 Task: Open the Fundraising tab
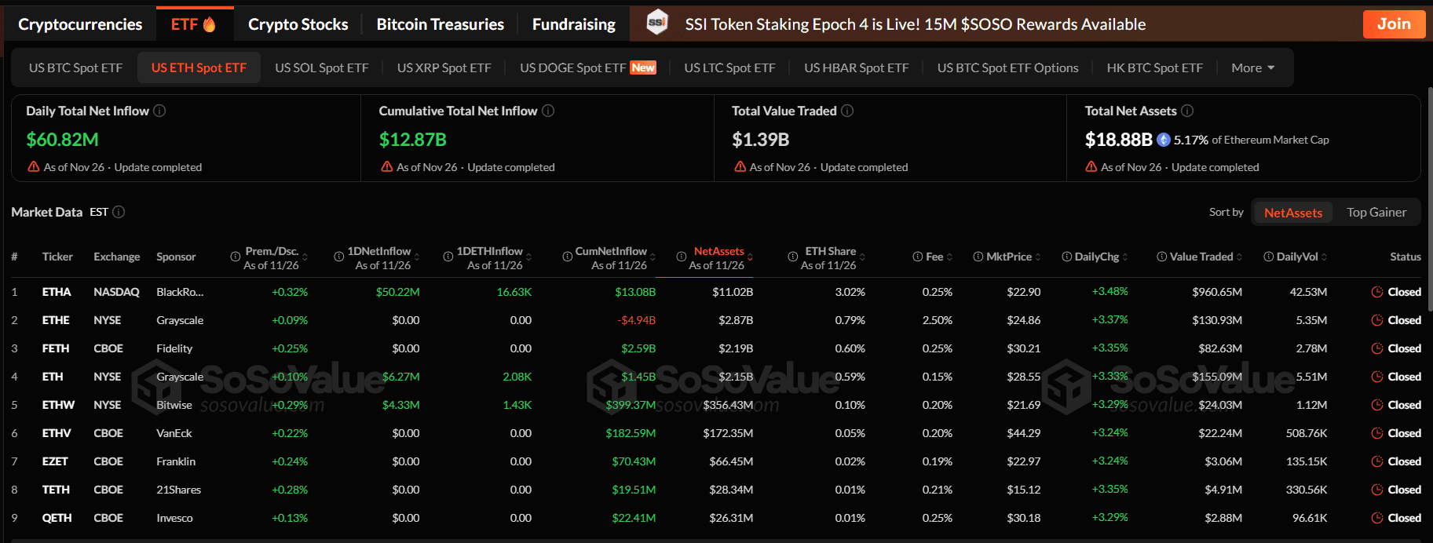click(573, 24)
